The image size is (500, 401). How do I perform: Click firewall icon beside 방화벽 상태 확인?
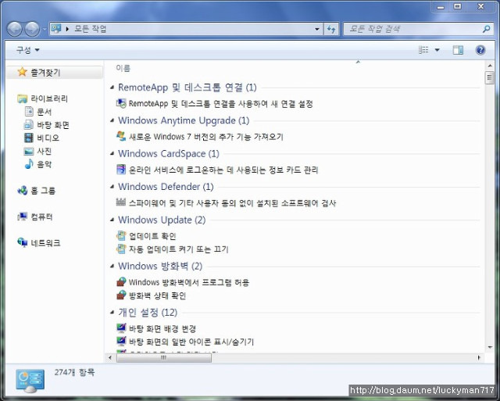(x=121, y=295)
